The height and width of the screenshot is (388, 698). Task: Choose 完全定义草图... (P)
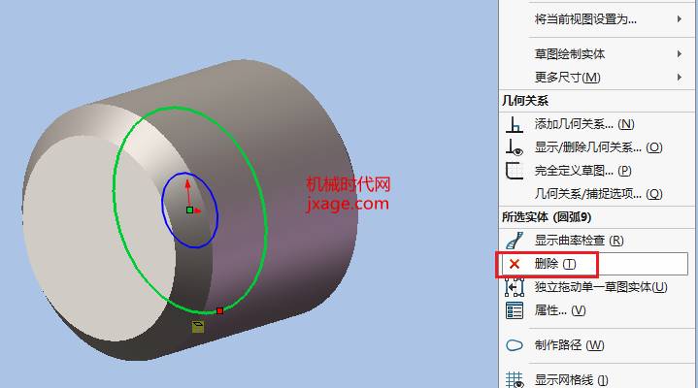point(582,171)
